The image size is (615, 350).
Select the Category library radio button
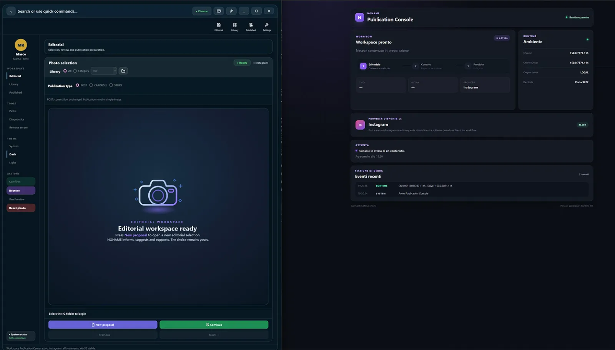(75, 71)
